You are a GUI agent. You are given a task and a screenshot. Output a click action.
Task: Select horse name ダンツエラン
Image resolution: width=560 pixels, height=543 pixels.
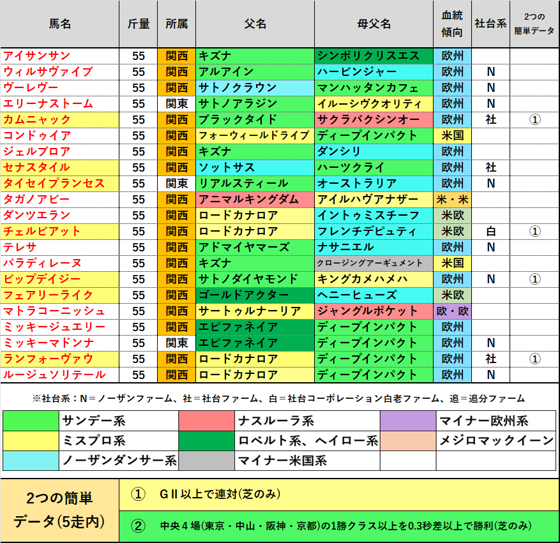pos(59,216)
